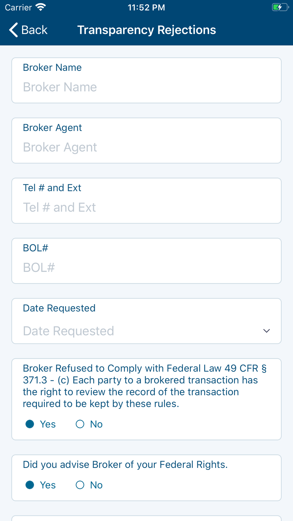Tap the Transparency Rejections title
This screenshot has height=521, width=293.
tap(146, 30)
